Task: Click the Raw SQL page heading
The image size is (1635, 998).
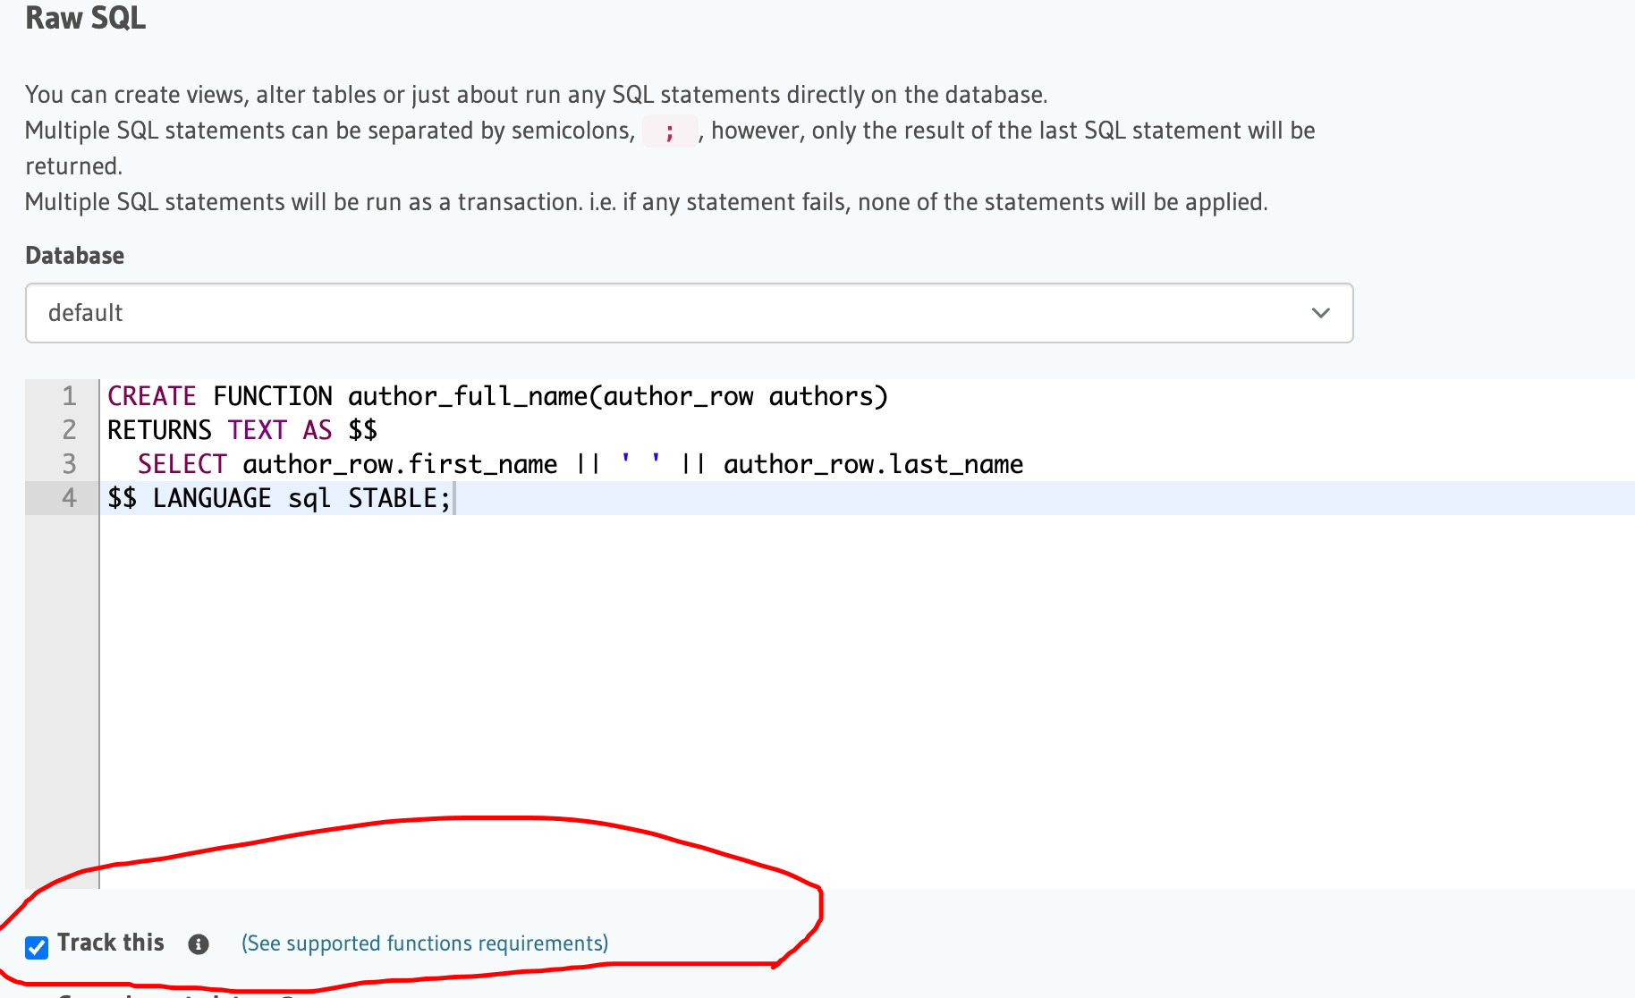Action: [x=85, y=18]
